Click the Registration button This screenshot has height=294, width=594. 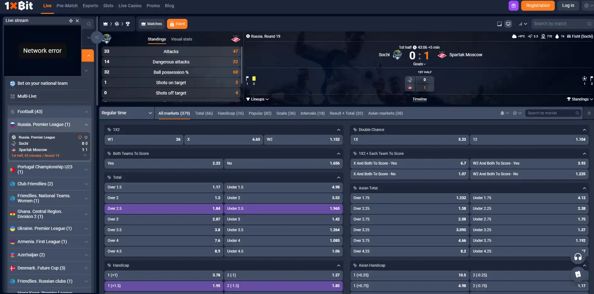point(538,6)
